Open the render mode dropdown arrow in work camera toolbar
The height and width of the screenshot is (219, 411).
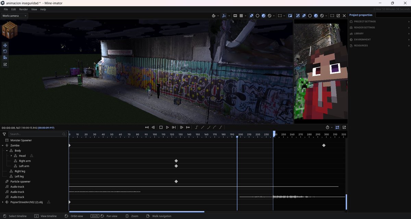[x=274, y=16]
